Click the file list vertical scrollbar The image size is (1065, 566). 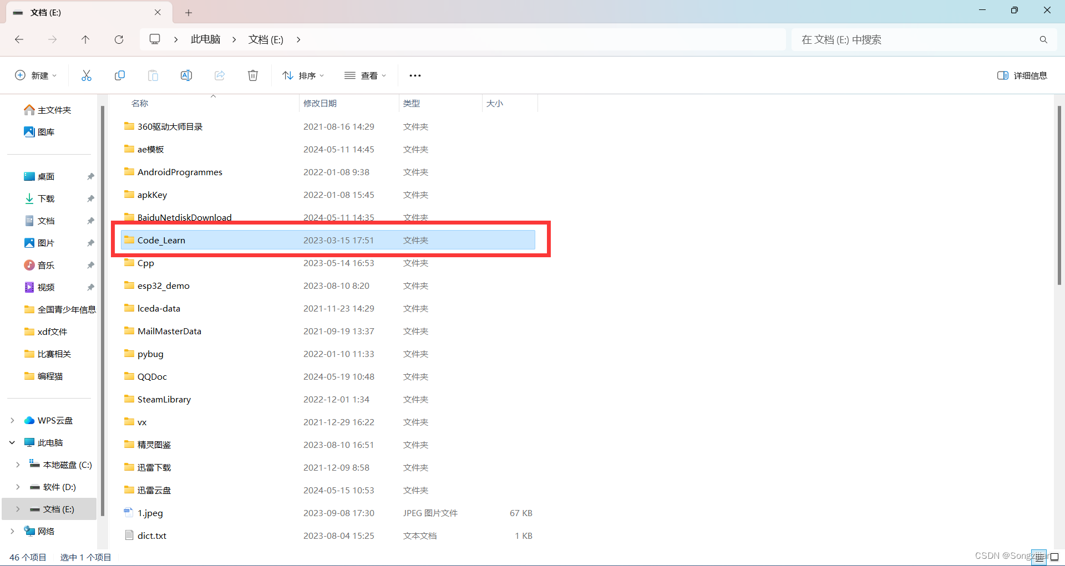pyautogui.click(x=1059, y=194)
